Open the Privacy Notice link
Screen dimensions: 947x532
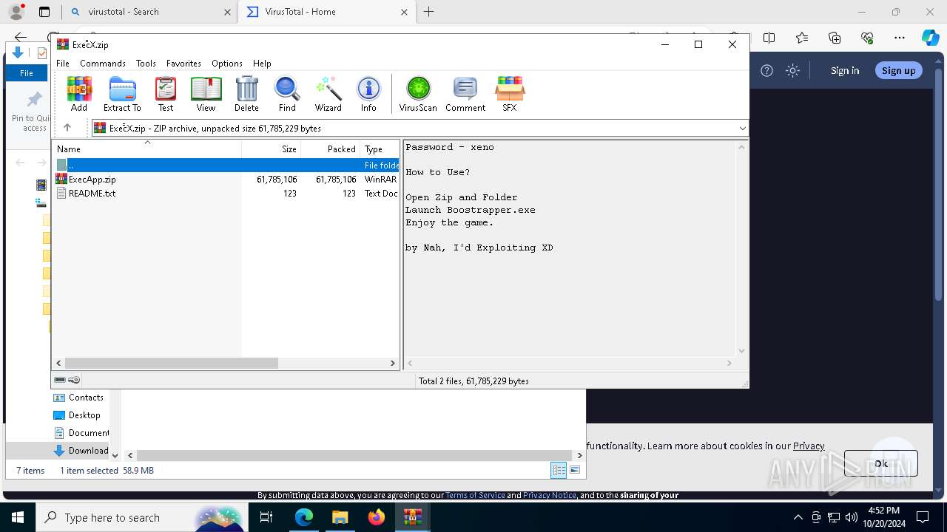[550, 495]
